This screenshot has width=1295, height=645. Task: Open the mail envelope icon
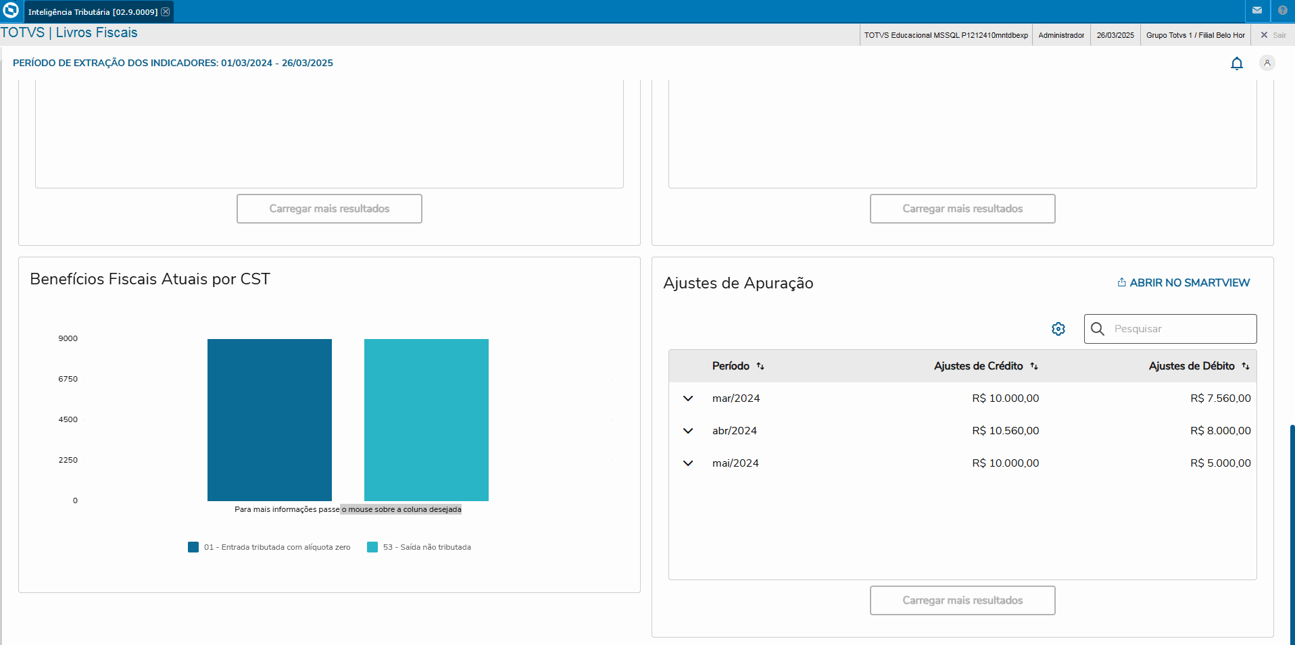pyautogui.click(x=1257, y=11)
